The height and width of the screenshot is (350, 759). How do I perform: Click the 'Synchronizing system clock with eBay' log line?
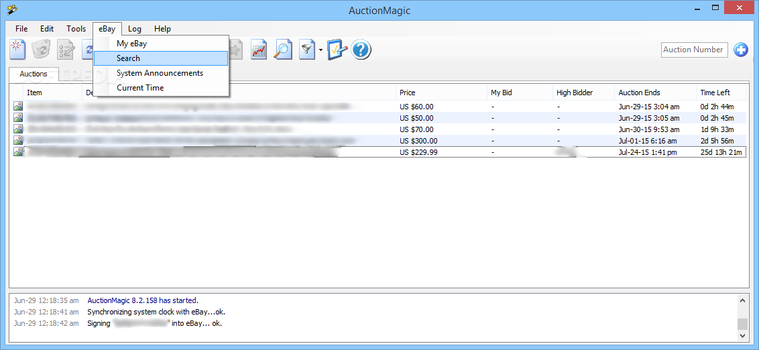[x=156, y=312]
